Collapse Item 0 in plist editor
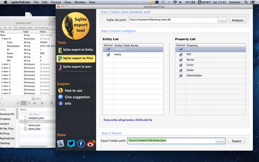Viewport: 259px width, 162px height. tap(2, 39)
